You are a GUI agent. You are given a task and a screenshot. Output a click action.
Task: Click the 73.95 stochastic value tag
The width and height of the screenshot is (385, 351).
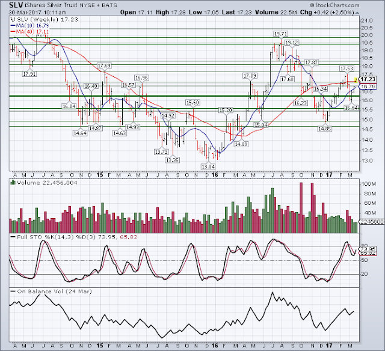pos(368,249)
